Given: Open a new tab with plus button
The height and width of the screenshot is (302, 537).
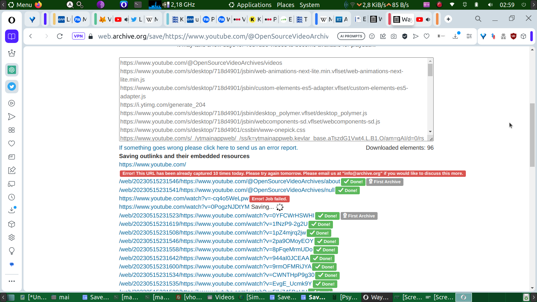Looking at the screenshot, I should tap(448, 19).
